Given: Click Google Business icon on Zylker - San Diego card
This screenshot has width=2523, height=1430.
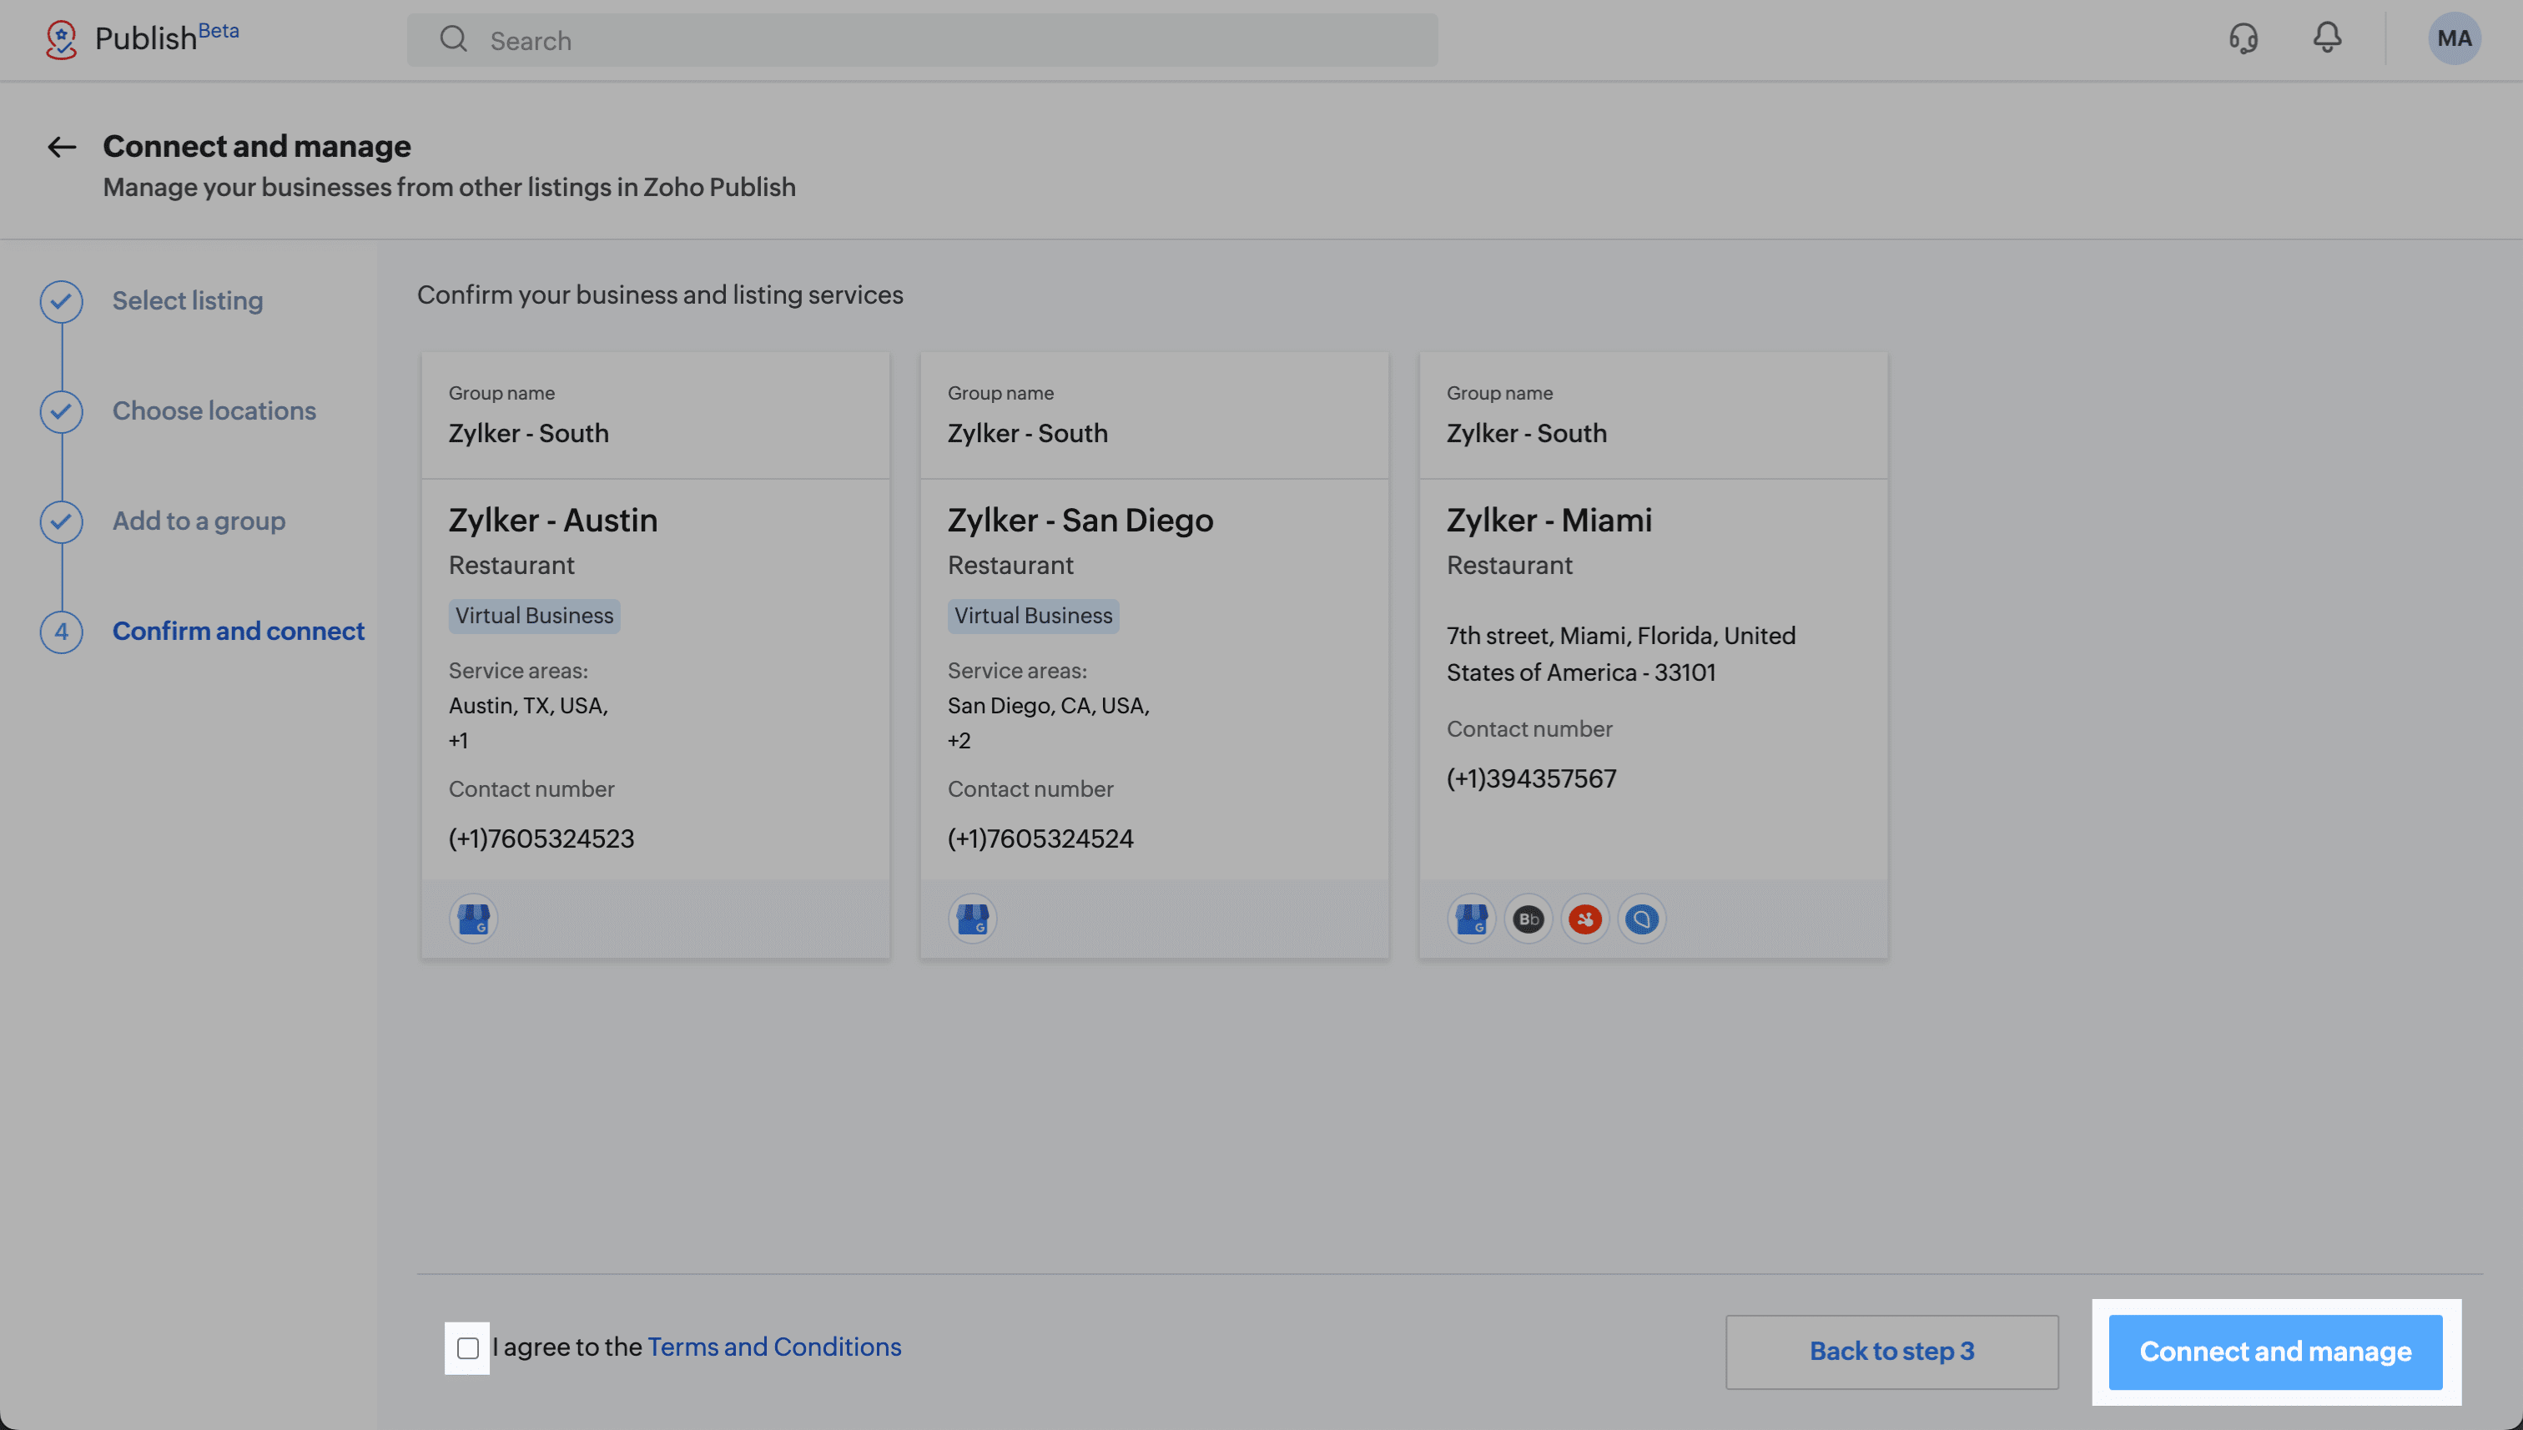Looking at the screenshot, I should [x=972, y=919].
